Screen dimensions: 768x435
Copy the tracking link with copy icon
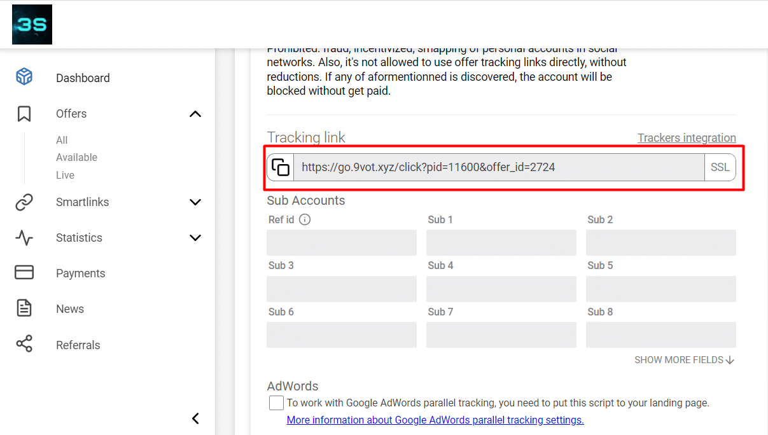pos(281,167)
